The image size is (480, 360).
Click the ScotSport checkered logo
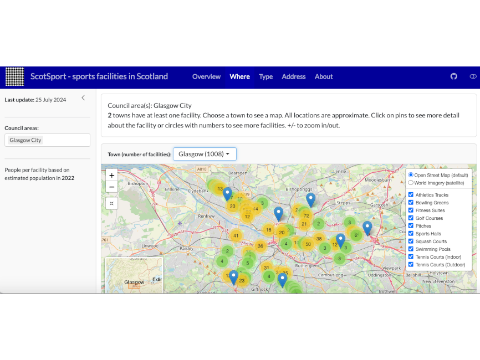click(x=15, y=76)
